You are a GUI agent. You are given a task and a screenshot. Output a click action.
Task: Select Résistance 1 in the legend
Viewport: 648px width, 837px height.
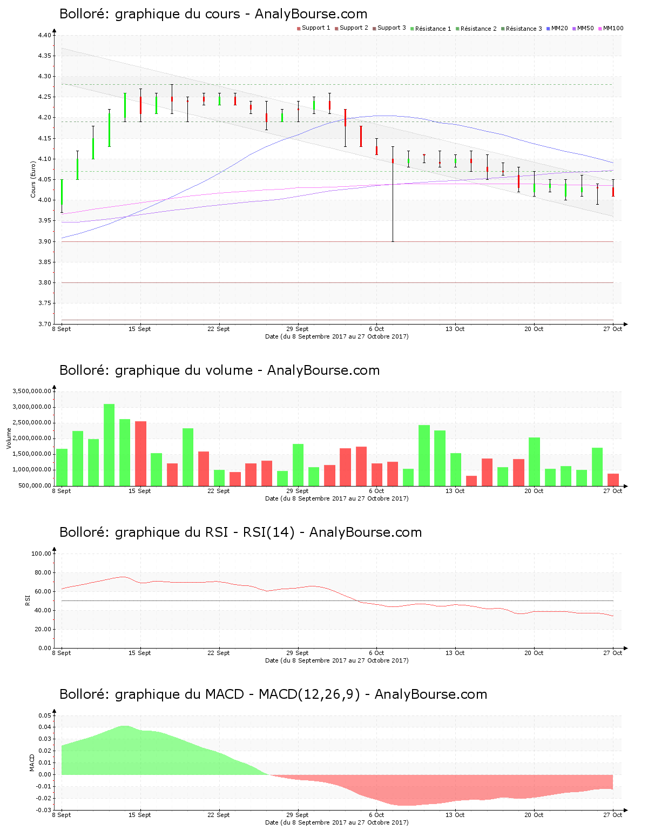point(431,29)
